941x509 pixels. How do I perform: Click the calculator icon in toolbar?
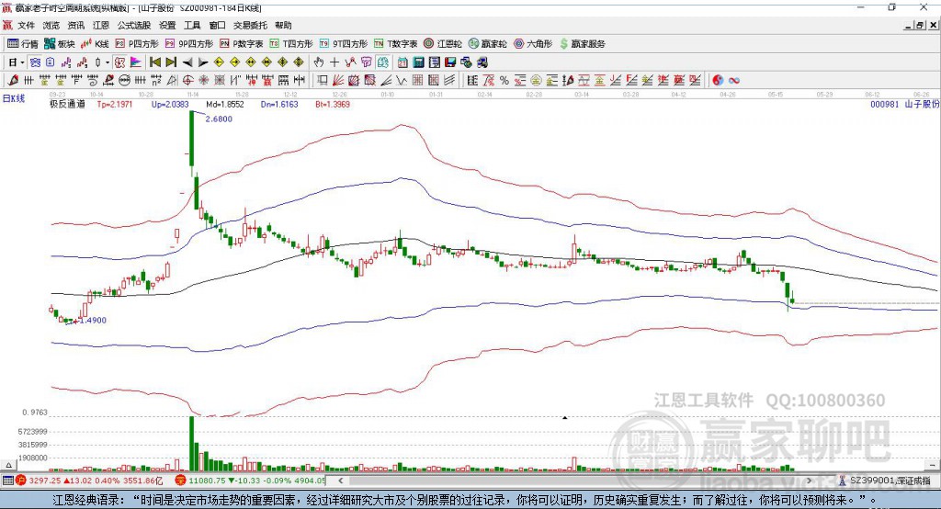coord(418,62)
